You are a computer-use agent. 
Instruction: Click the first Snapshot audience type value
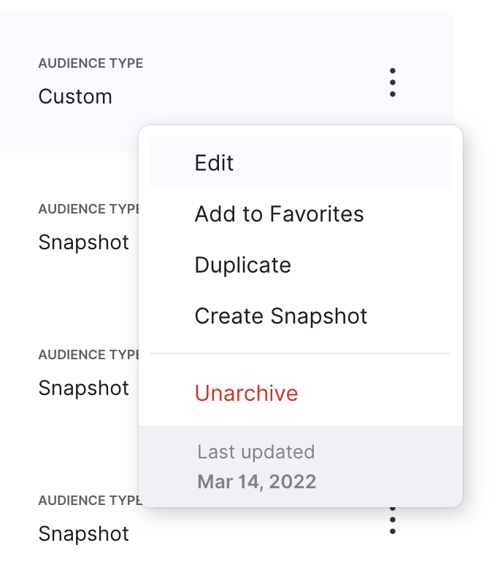coord(84,243)
